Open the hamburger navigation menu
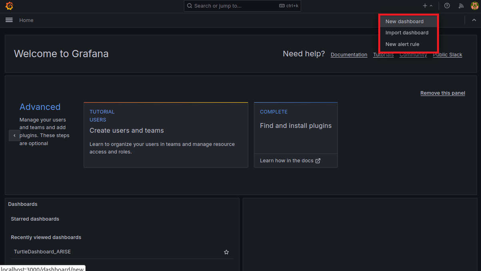The height and width of the screenshot is (271, 481). coord(9,20)
